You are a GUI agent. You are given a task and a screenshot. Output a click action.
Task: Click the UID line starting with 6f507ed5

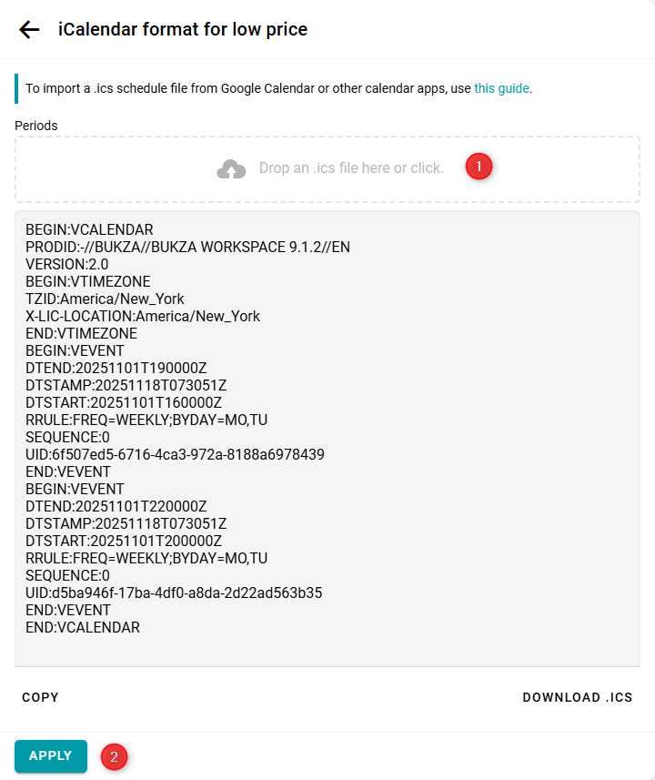(x=175, y=454)
